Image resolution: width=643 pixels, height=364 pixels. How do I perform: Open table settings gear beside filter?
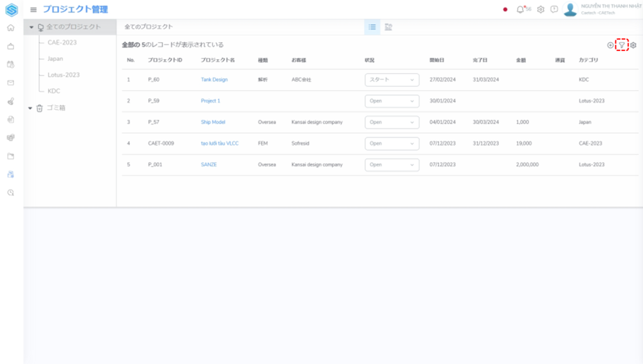tap(634, 45)
